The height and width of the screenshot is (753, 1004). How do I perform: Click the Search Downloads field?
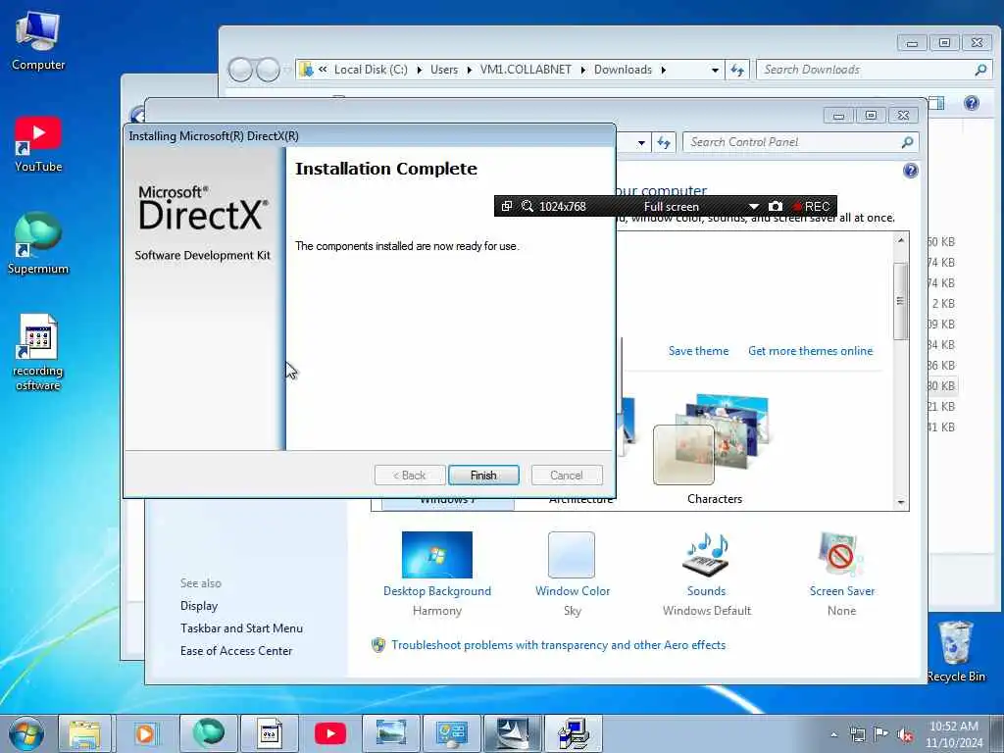[x=873, y=70]
